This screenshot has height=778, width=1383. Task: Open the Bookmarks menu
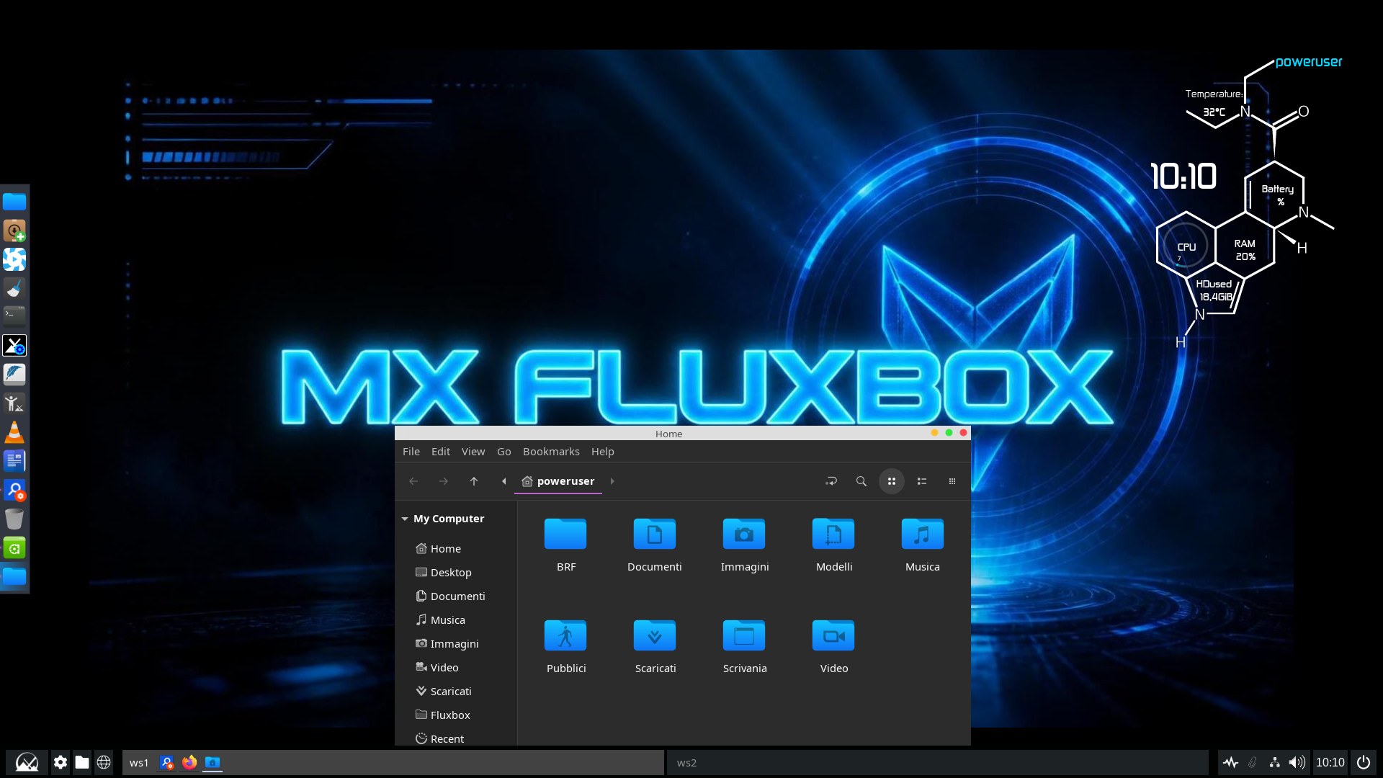coord(551,452)
